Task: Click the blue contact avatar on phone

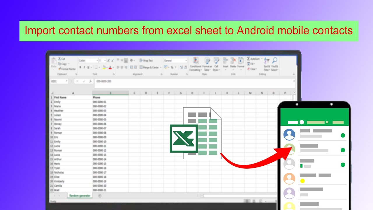Action: (289, 134)
